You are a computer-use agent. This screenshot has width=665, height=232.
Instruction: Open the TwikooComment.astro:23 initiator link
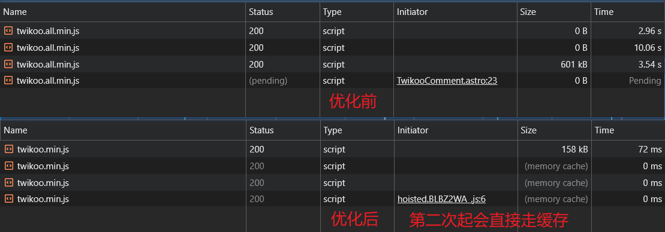(447, 80)
